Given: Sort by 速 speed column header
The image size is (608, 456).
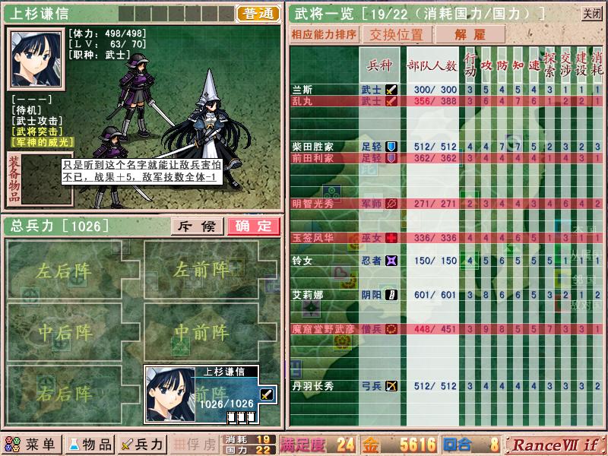Looking at the screenshot, I should coord(534,65).
